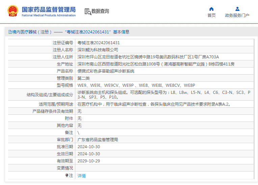Click the national emblem logo
Image resolution: width=258 pixels, height=185 pixels.
(x=13, y=11)
